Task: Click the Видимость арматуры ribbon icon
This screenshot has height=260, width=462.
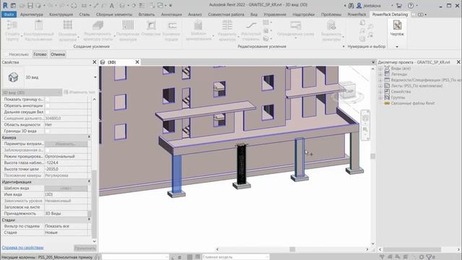Action: (x=331, y=25)
